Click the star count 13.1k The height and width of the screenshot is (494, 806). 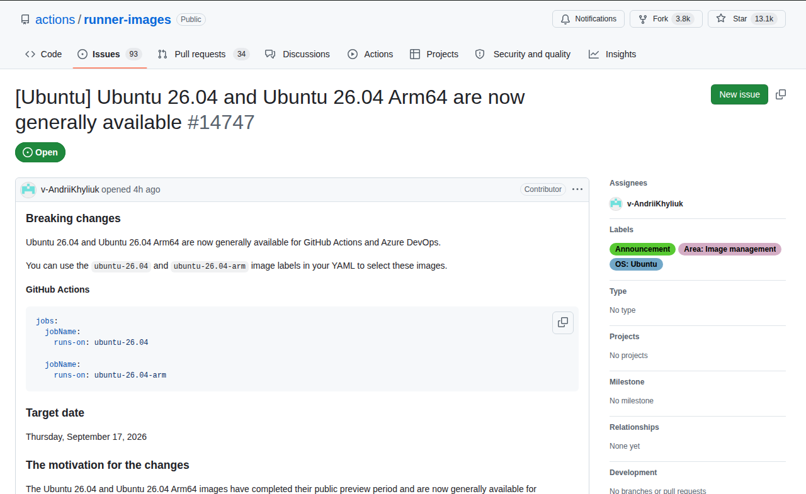764,19
